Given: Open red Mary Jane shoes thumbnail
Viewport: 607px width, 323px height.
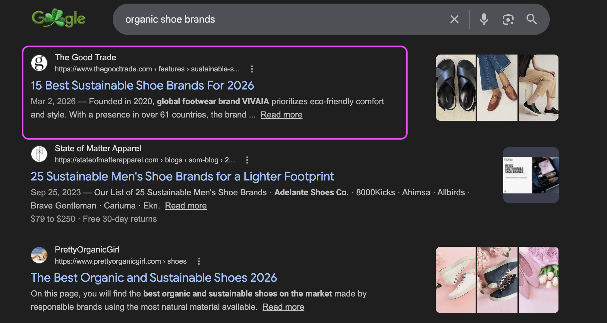Looking at the screenshot, I should coord(497,88).
